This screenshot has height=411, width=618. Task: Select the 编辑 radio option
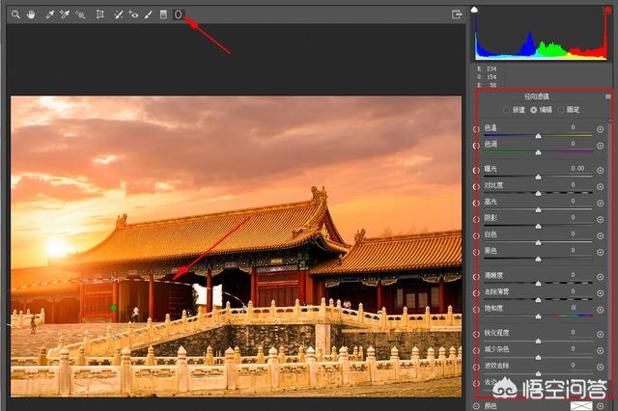tap(534, 110)
